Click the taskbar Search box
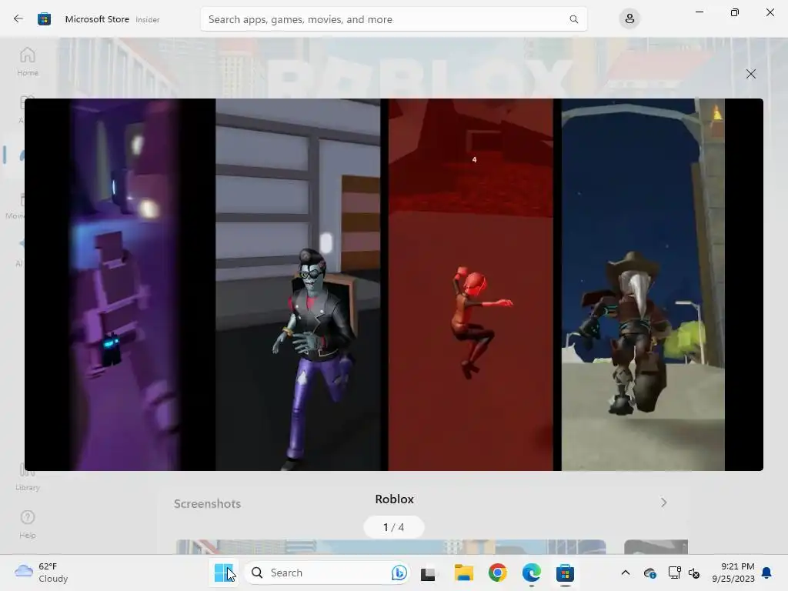Viewport: 788px width, 591px height. (x=326, y=573)
